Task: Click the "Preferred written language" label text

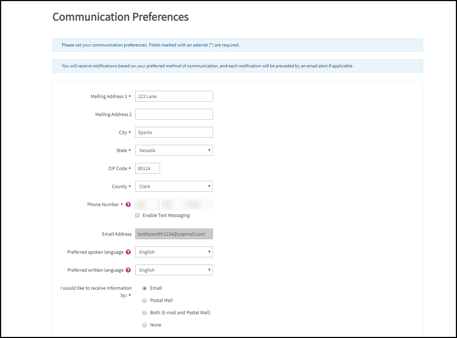Action: [x=96, y=270]
